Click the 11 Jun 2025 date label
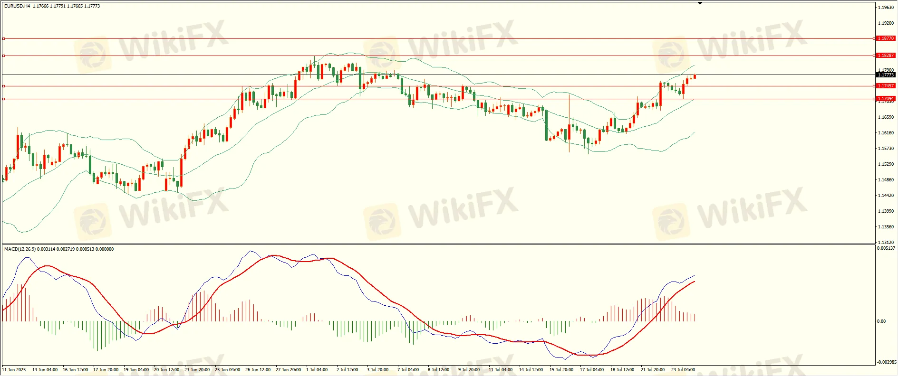Image resolution: width=898 pixels, height=376 pixels. pos(14,369)
